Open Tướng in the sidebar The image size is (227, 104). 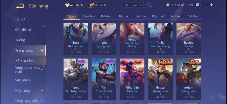[x=20, y=40]
